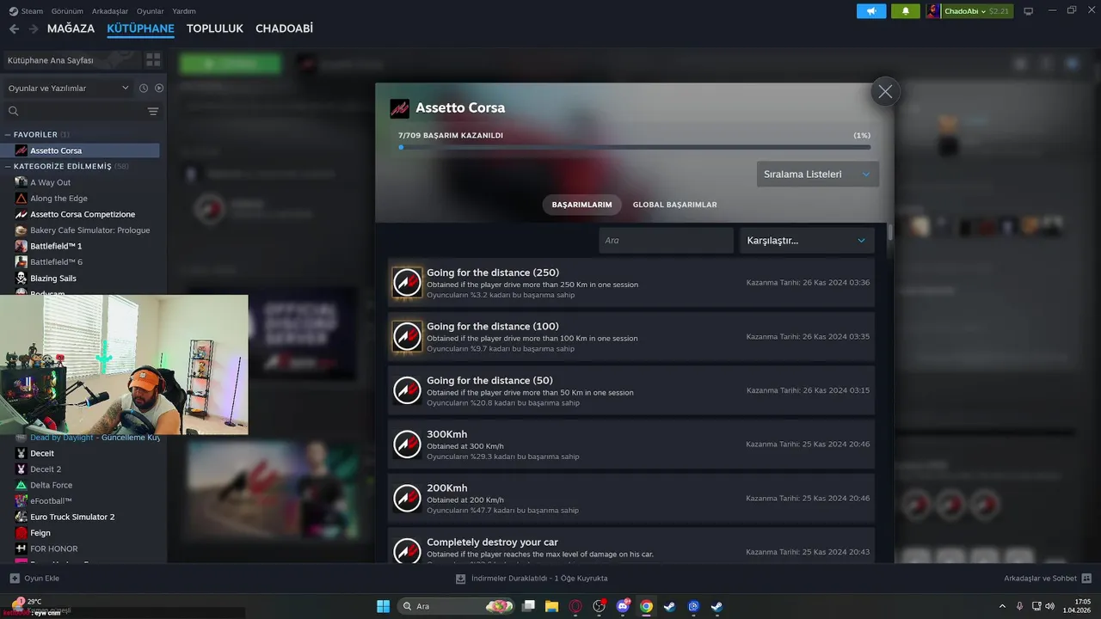Select Blazing Sails in library
The width and height of the screenshot is (1101, 619).
(53, 279)
